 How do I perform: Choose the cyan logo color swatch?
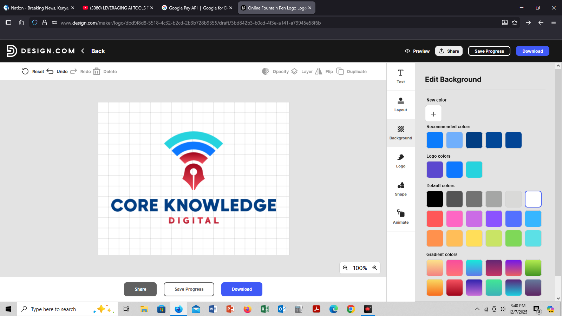(x=474, y=170)
